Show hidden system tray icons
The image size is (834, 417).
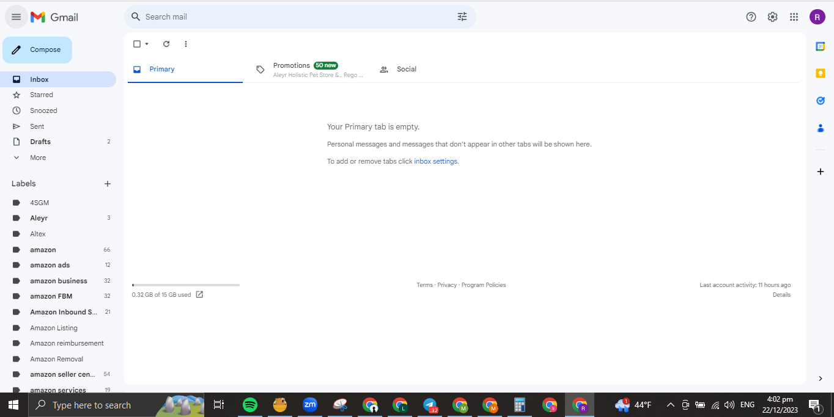tap(671, 405)
